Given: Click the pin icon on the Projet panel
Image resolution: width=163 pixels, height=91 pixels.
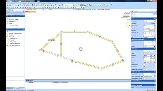Looking at the screenshot, I should coord(24,12).
